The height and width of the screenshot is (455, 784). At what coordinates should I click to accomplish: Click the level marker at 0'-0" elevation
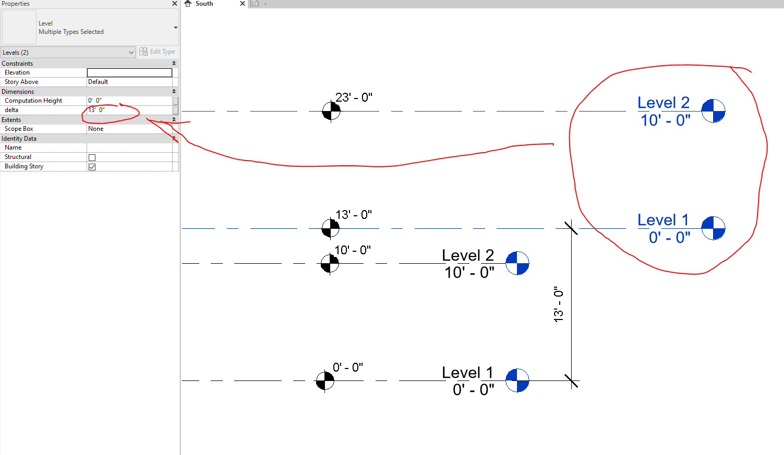(x=324, y=380)
